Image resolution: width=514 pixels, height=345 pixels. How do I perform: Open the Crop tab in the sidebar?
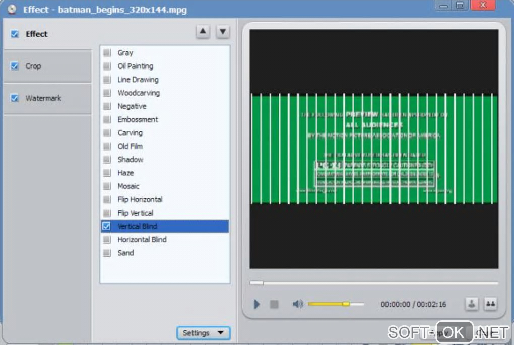pos(48,66)
